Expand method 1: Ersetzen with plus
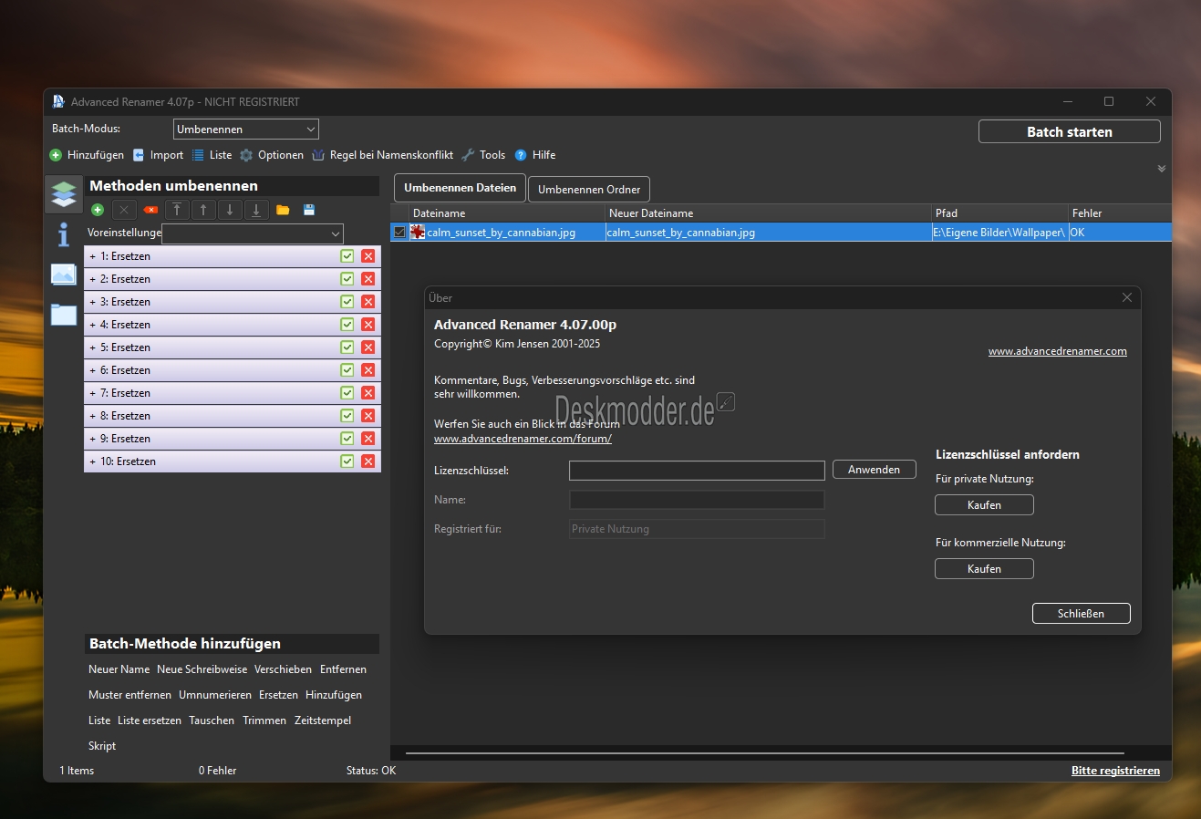The width and height of the screenshot is (1201, 819). coord(93,256)
